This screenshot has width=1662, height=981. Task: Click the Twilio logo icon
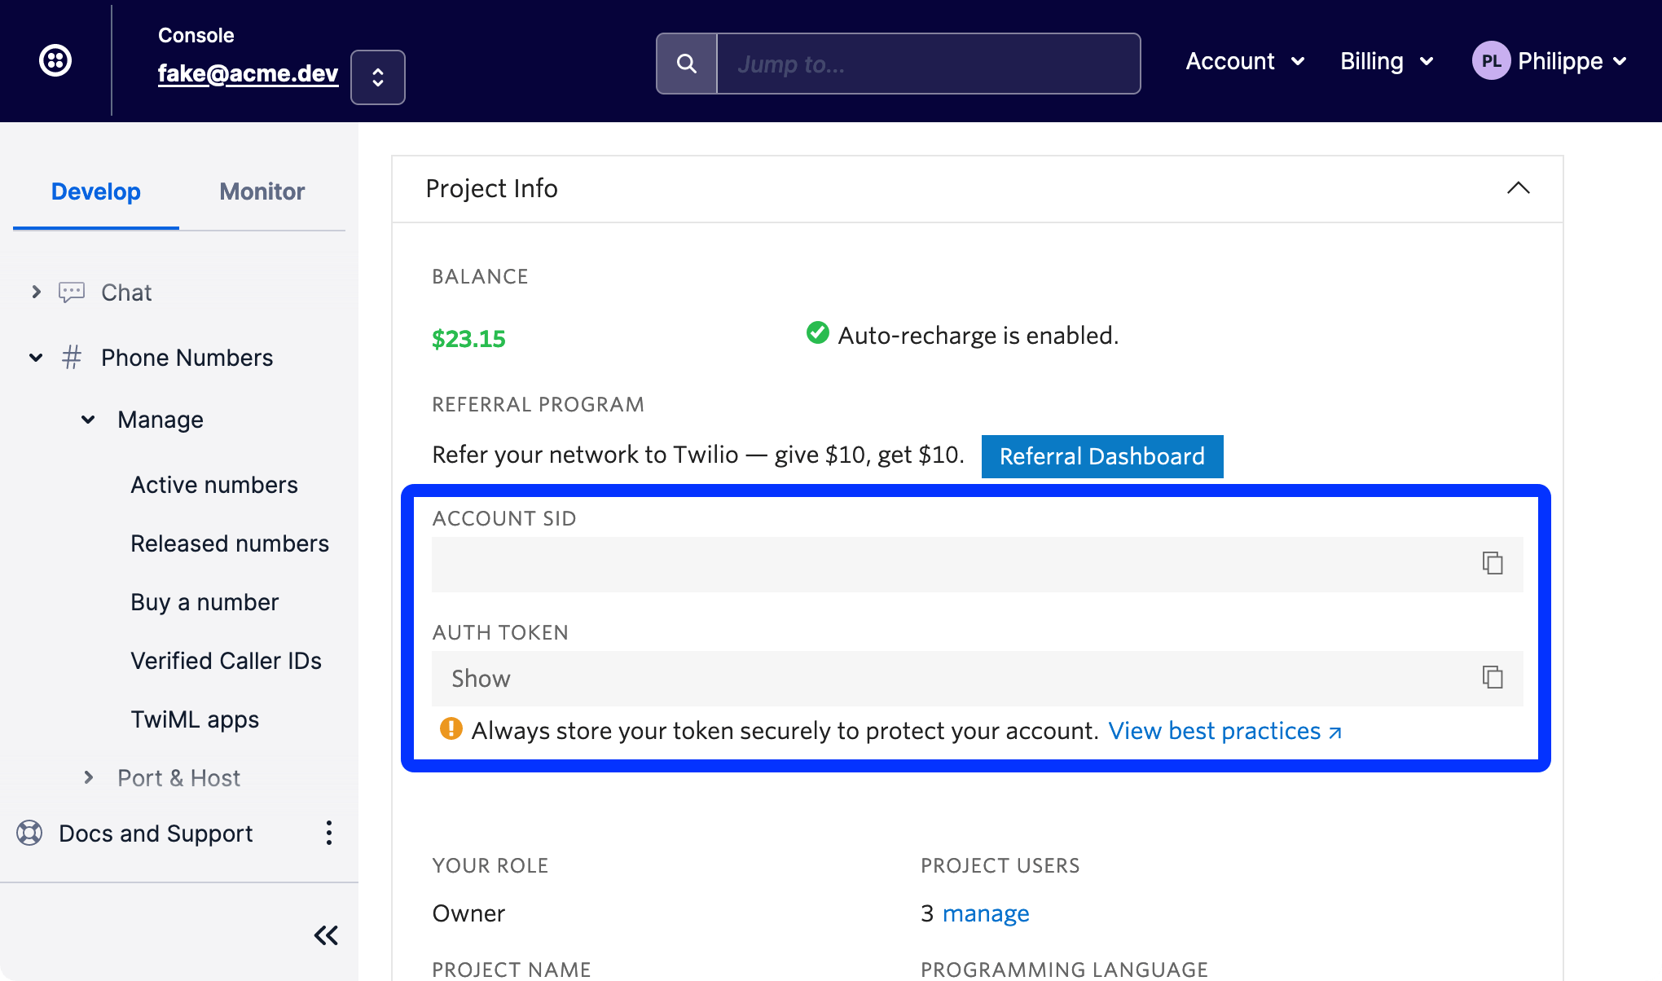tap(55, 59)
